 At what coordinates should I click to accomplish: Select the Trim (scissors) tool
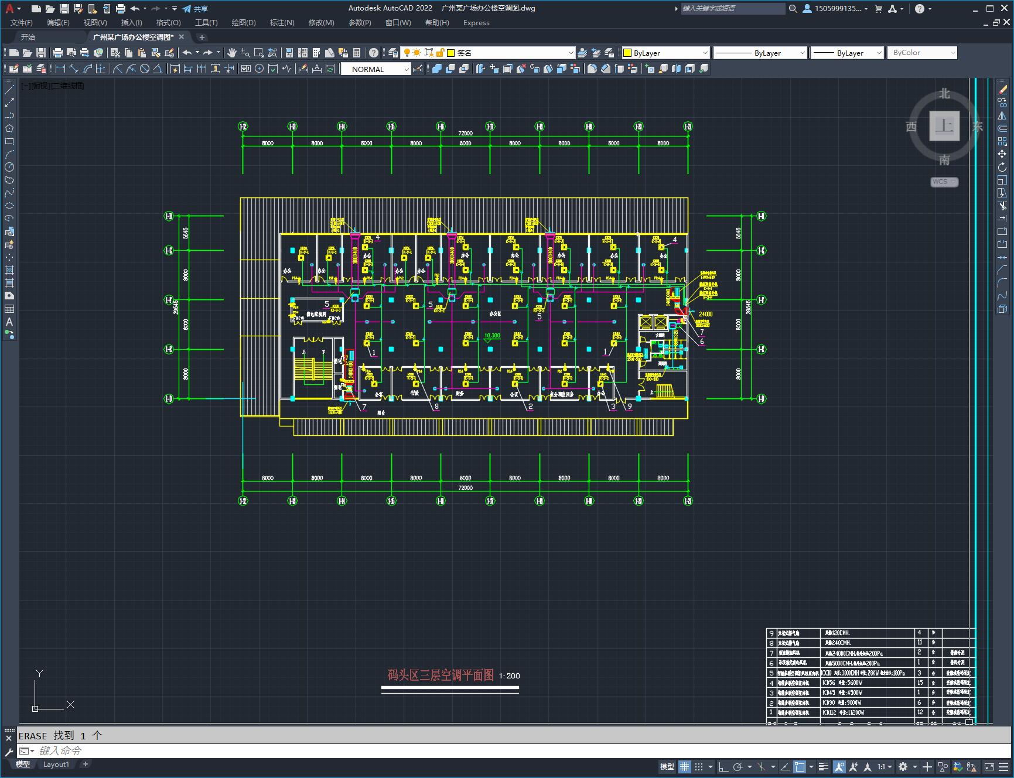click(1002, 206)
